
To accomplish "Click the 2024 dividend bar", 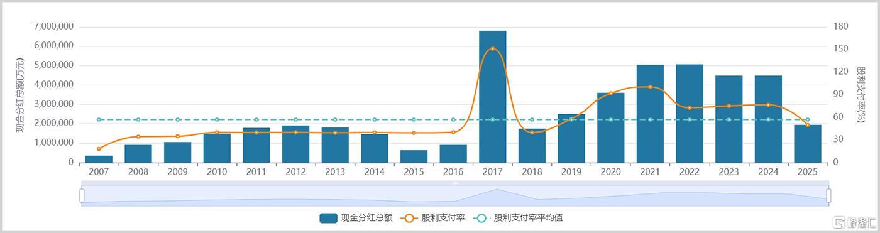I will 768,119.
